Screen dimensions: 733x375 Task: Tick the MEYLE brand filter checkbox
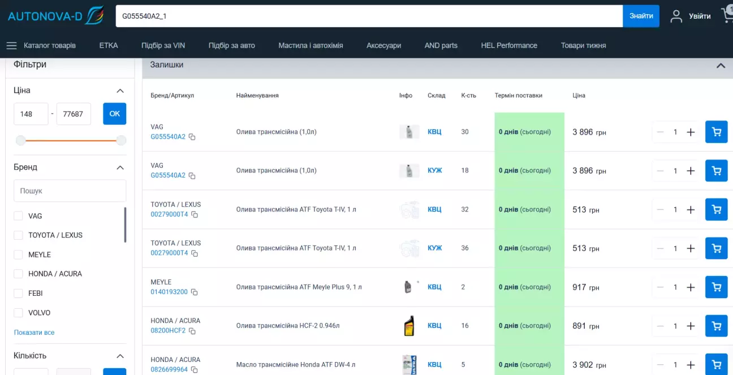(18, 255)
